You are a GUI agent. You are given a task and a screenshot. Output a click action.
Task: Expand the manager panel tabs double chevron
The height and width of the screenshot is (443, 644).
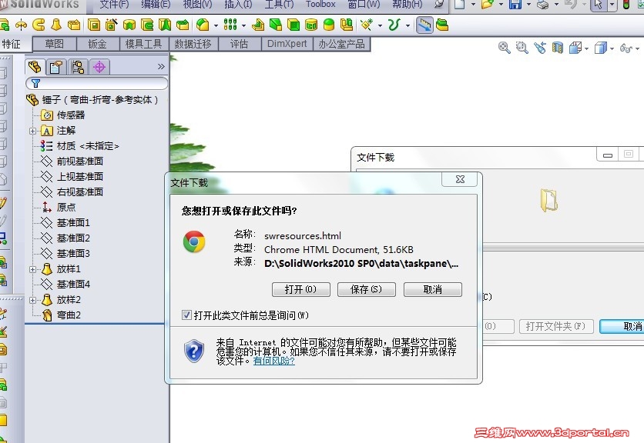point(161,66)
